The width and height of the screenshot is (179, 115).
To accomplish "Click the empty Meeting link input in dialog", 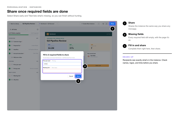I will coord(62,71).
